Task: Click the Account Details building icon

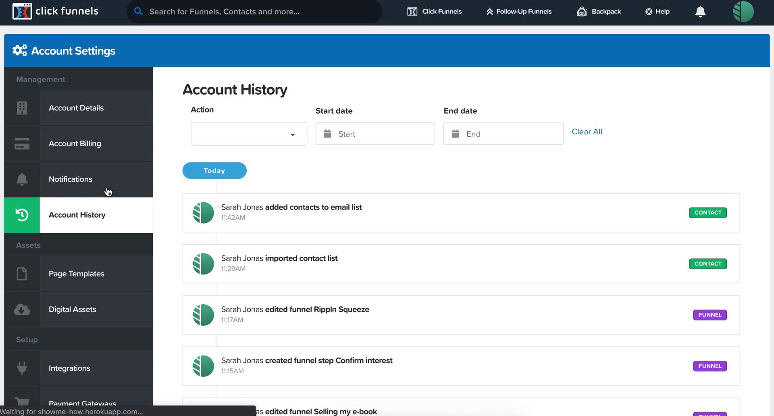Action: 22,108
